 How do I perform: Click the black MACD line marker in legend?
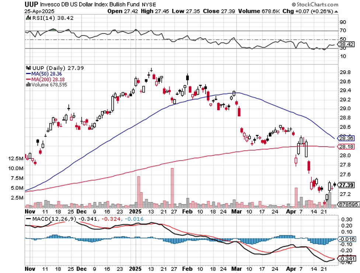pos(28,218)
